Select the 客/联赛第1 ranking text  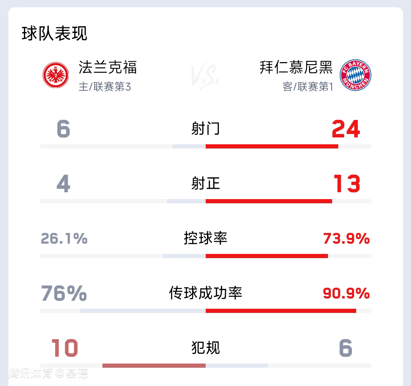tap(308, 87)
